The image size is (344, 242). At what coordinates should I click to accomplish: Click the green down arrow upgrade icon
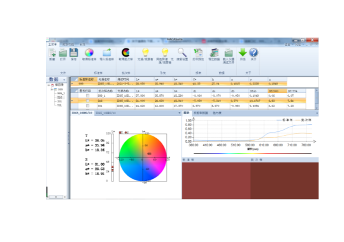pyautogui.click(x=243, y=53)
